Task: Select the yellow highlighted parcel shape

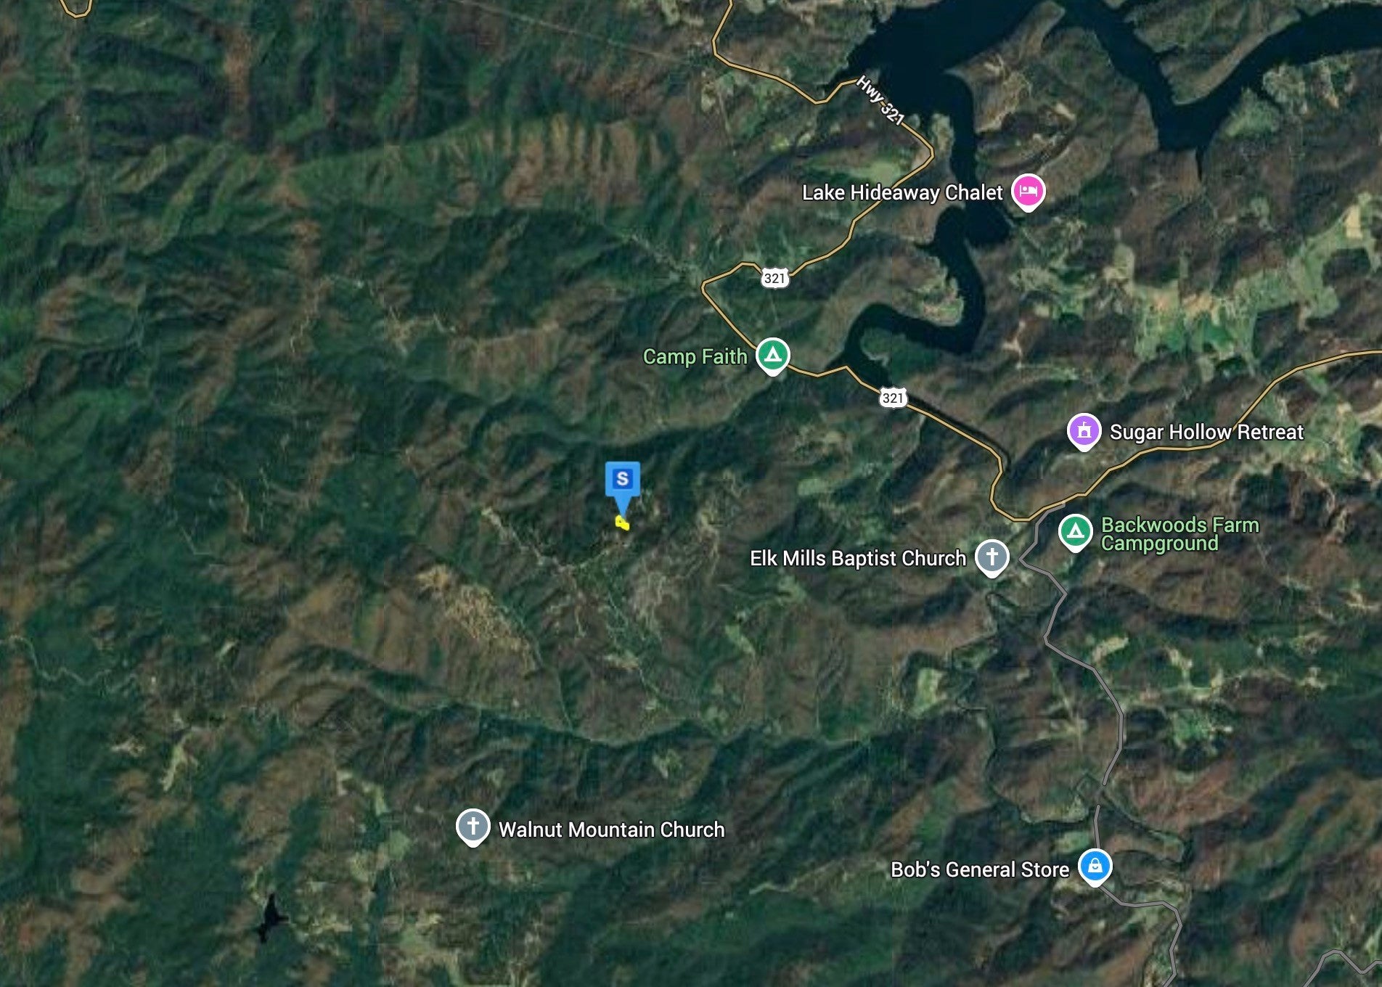Action: coord(622,523)
